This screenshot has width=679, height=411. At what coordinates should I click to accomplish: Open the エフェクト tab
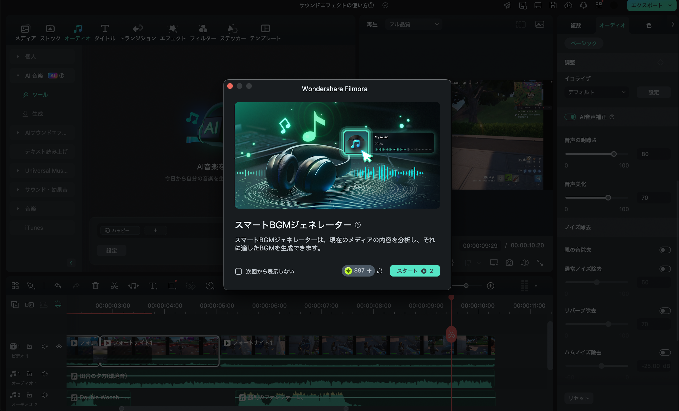[173, 33]
